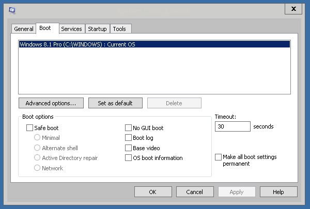Select the Boot tab
The width and height of the screenshot is (310, 209).
click(x=47, y=28)
